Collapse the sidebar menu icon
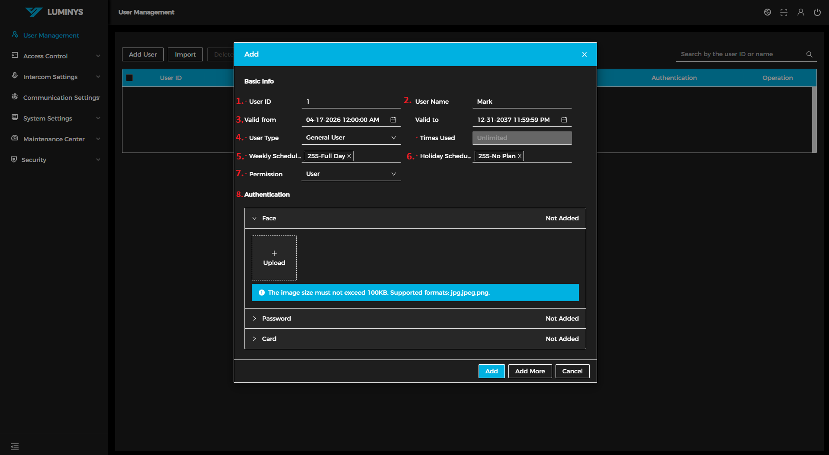The height and width of the screenshot is (455, 829). coord(15,446)
